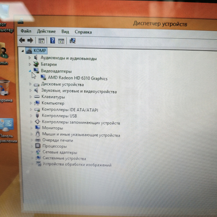Click the action pane toolbar icon right of Help

point(61,41)
